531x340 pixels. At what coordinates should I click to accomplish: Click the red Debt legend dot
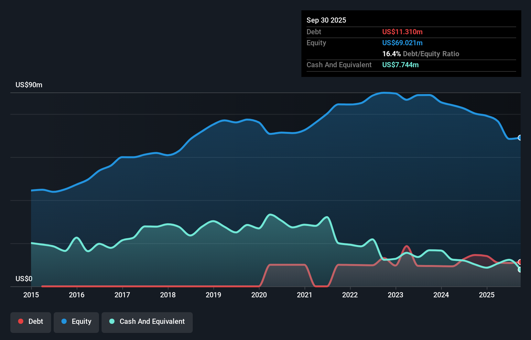point(20,321)
